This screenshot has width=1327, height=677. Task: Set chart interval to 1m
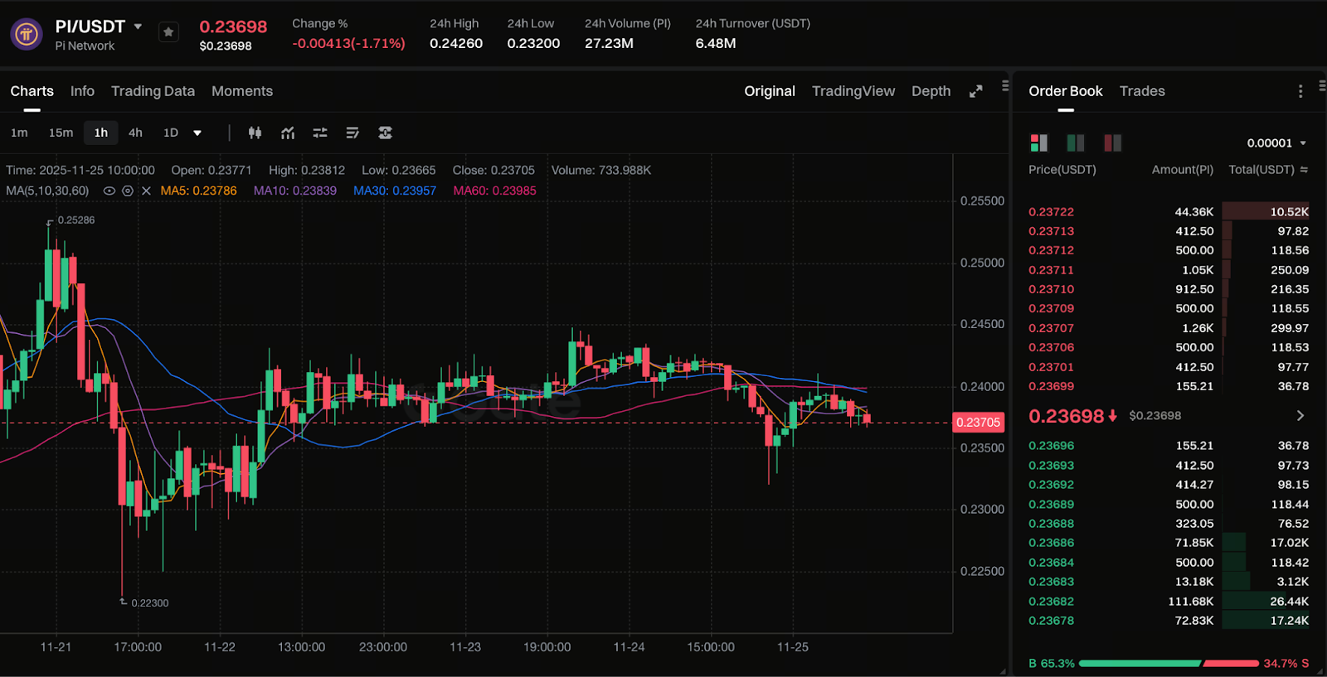click(x=19, y=133)
